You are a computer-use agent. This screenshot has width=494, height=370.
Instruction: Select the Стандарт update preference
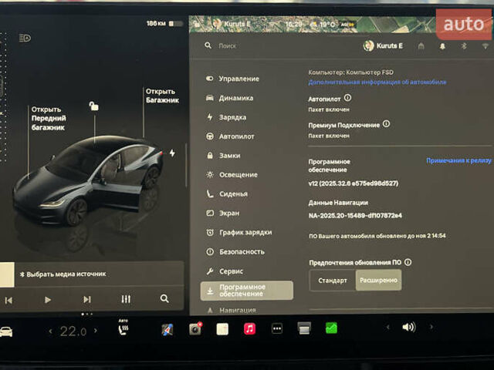pyautogui.click(x=333, y=281)
